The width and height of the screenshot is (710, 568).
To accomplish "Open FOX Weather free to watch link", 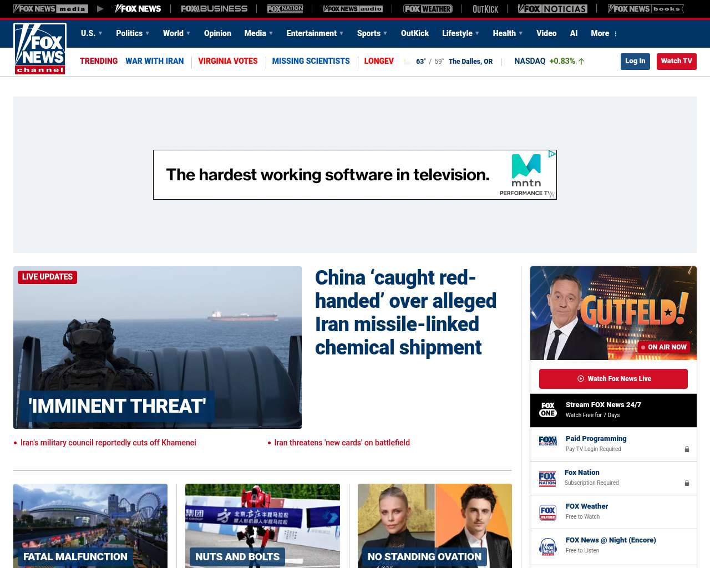I will [586, 506].
